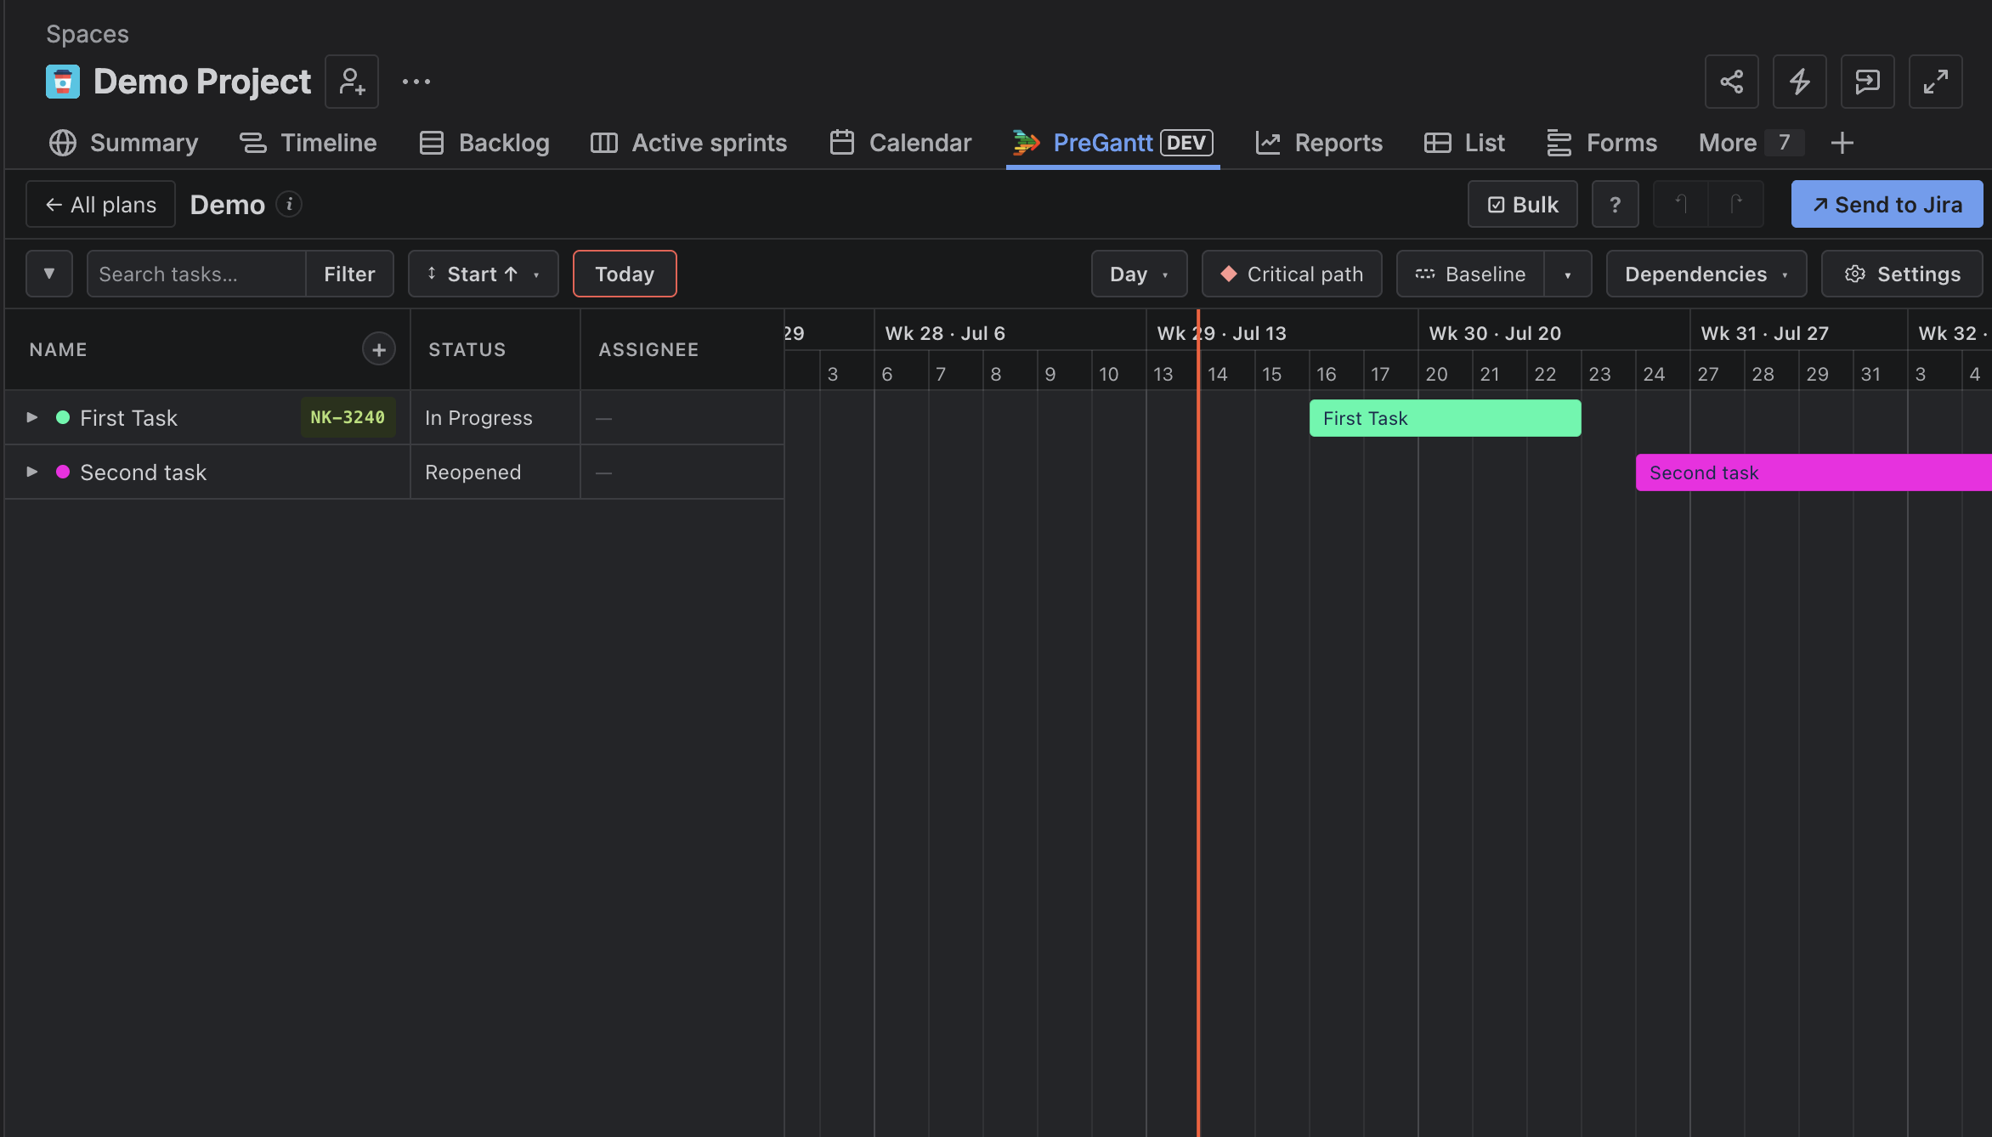Viewport: 1992px width, 1137px height.
Task: Click the Demo Project avatar icon
Action: 63,82
